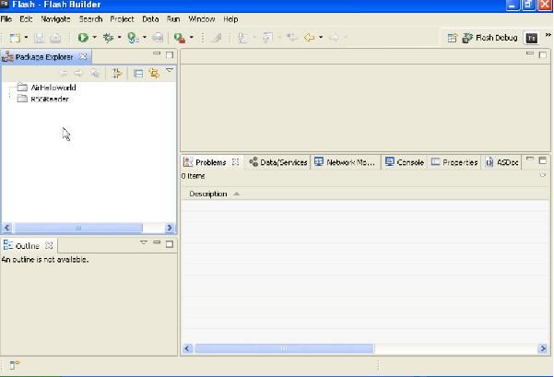Click the New file toolbar icon
The width and height of the screenshot is (554, 377).
click(15, 38)
